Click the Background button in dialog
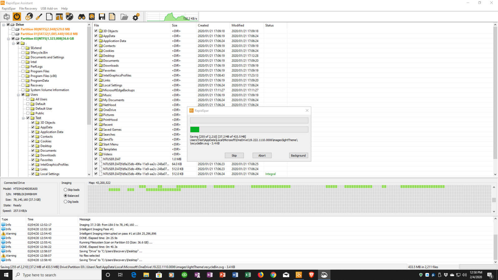 298,156
